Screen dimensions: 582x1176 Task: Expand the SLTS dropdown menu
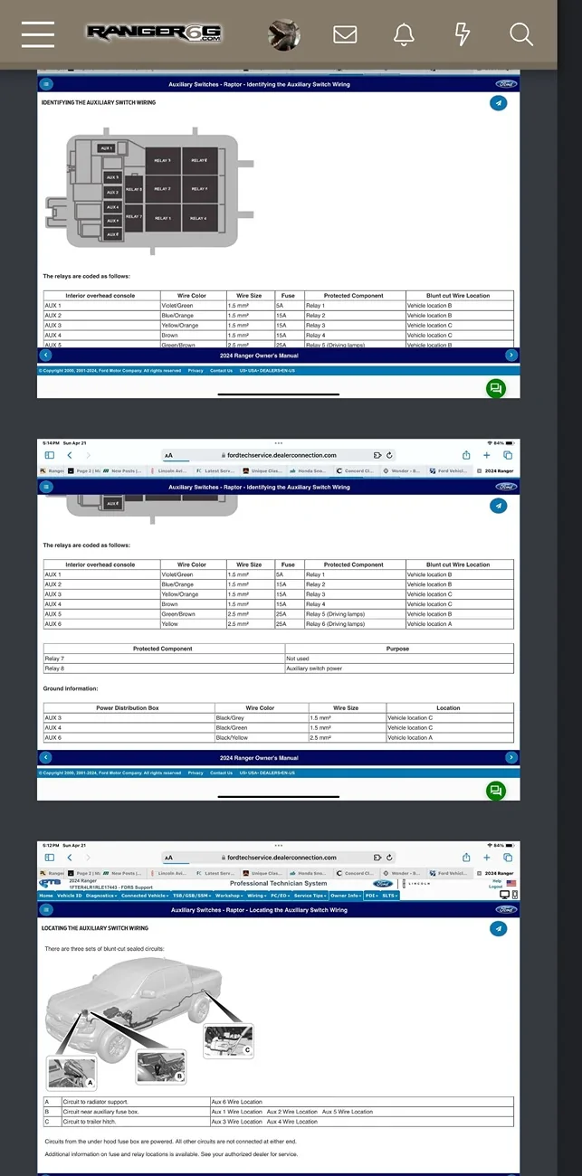[389, 896]
